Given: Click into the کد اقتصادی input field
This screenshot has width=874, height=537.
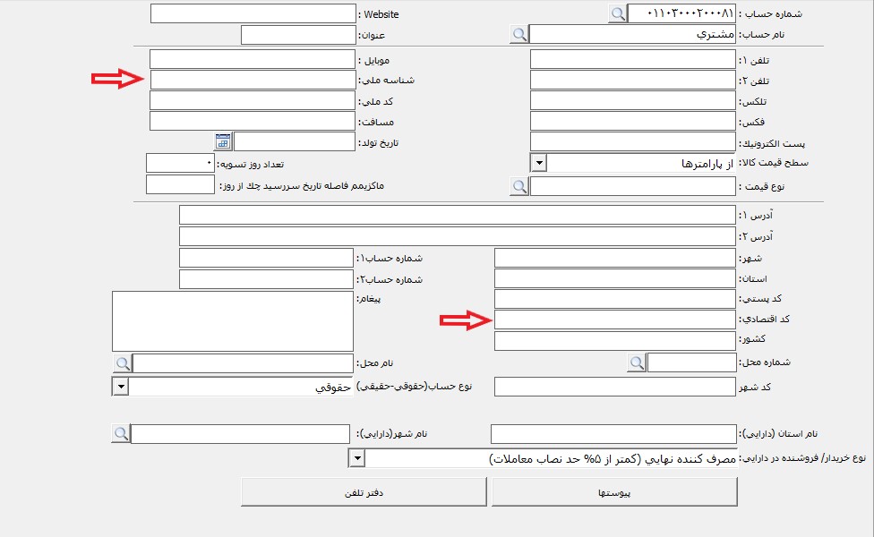Looking at the screenshot, I should coord(614,320).
